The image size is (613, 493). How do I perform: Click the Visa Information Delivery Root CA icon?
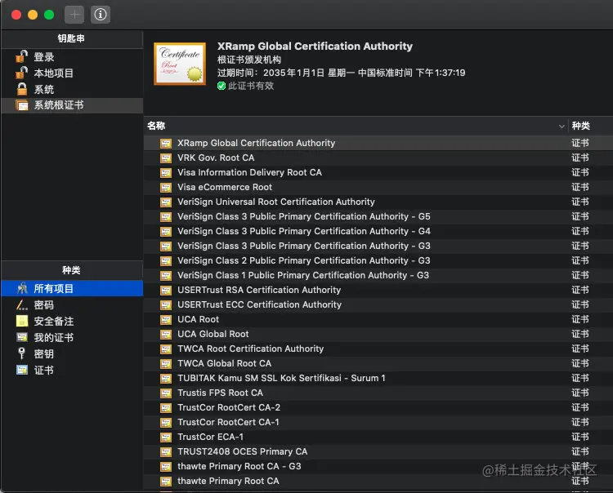click(x=166, y=172)
